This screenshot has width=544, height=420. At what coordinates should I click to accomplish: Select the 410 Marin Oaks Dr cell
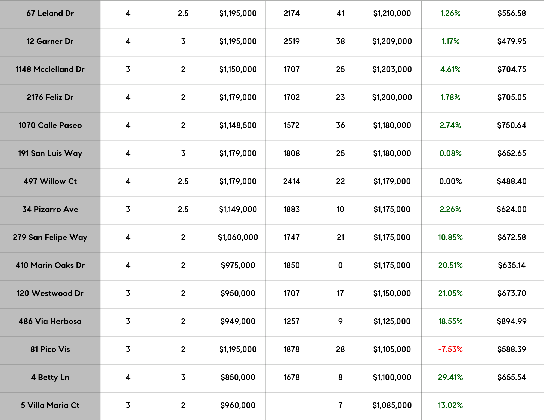pyautogui.click(x=50, y=265)
